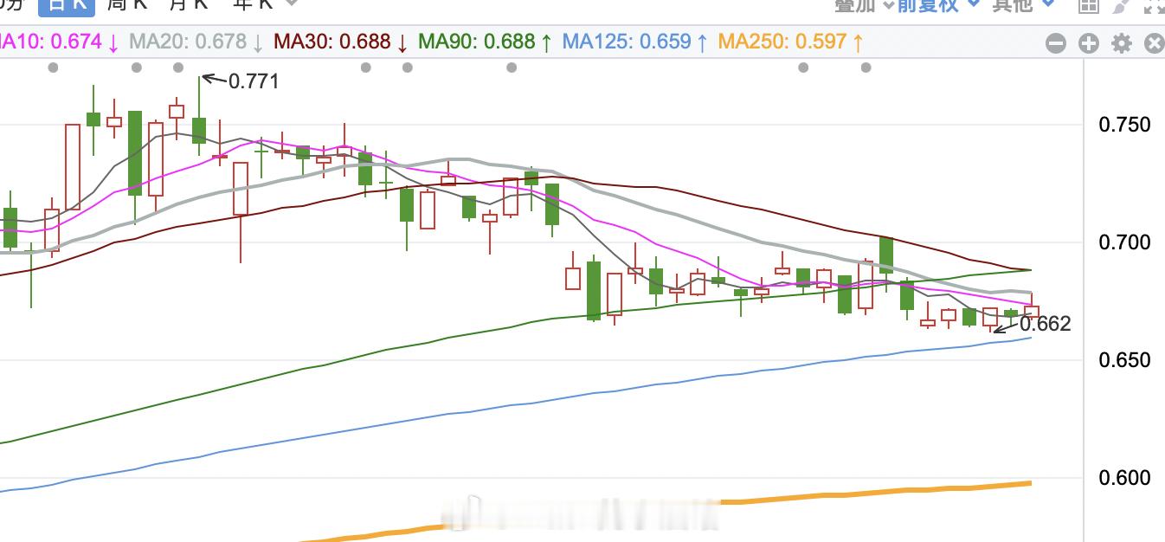Click the gray event dot above the 0.771 peak candle
Image resolution: width=1165 pixels, height=542 pixels.
click(178, 68)
